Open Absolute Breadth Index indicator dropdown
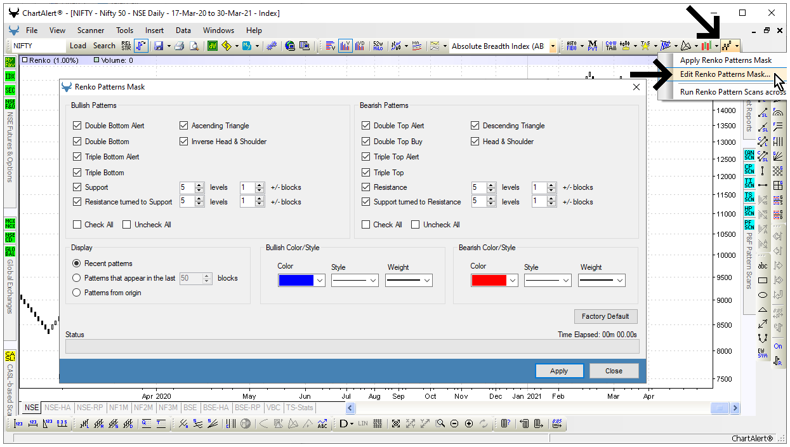Viewport: 790px width, 447px height. [553, 46]
